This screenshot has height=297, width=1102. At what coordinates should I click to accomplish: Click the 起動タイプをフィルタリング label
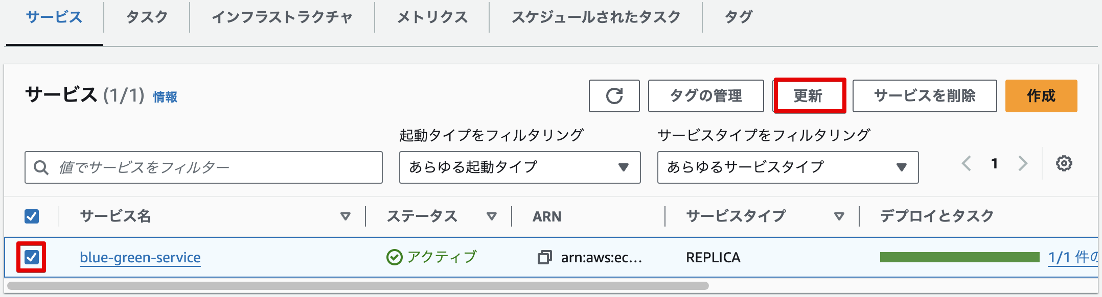click(491, 135)
